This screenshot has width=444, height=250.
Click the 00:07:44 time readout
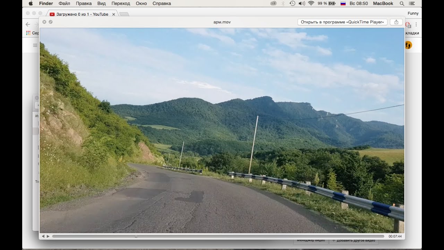pos(395,236)
